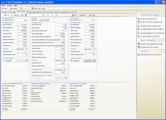This screenshot has width=166, height=120.
Task: Click 'nach' icon in End-Schacht toolbar
Action: 94,15
